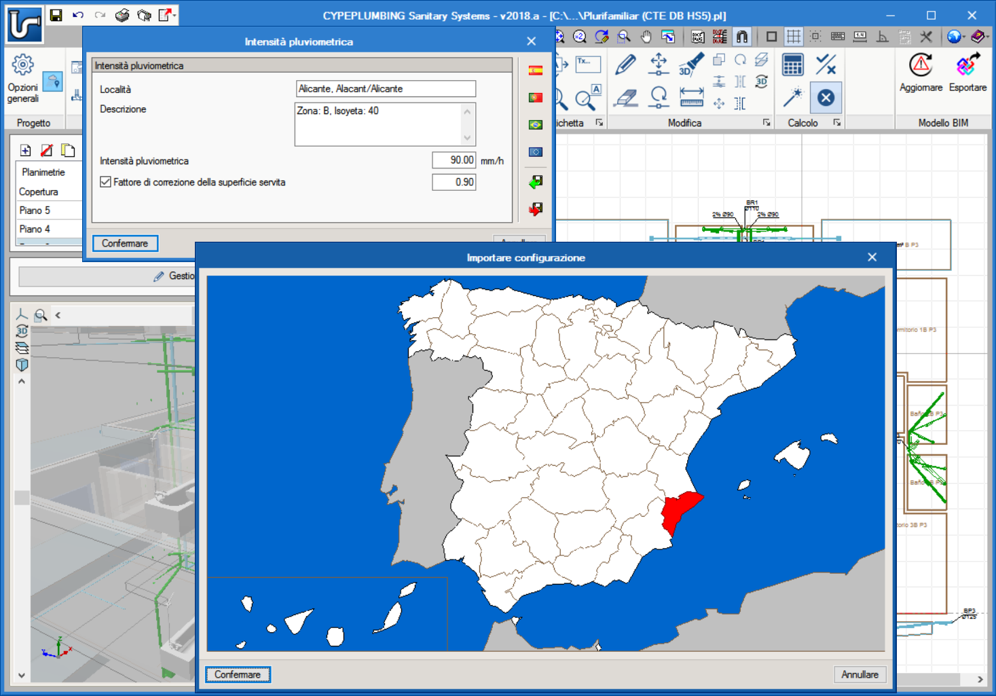996x696 pixels.
Task: Click the calculator icon in Calcolo
Action: pos(792,65)
